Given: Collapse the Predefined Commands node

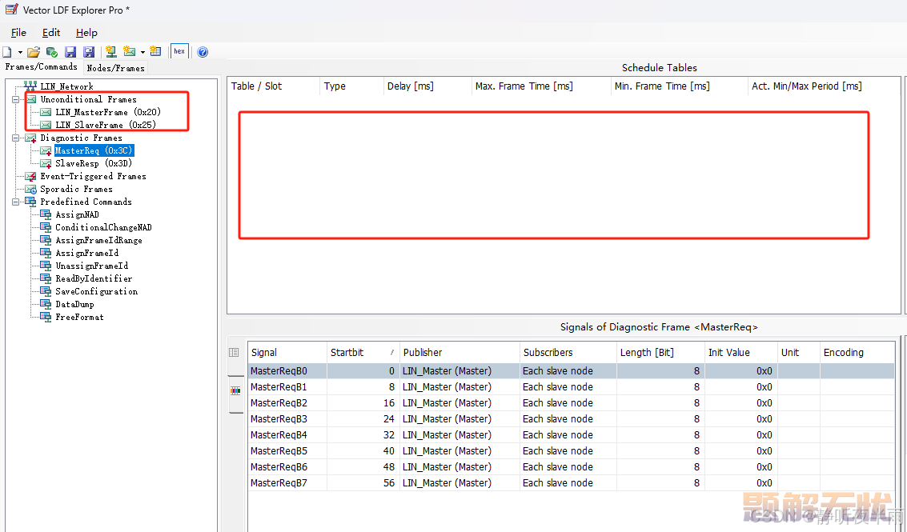Looking at the screenshot, I should tap(16, 202).
